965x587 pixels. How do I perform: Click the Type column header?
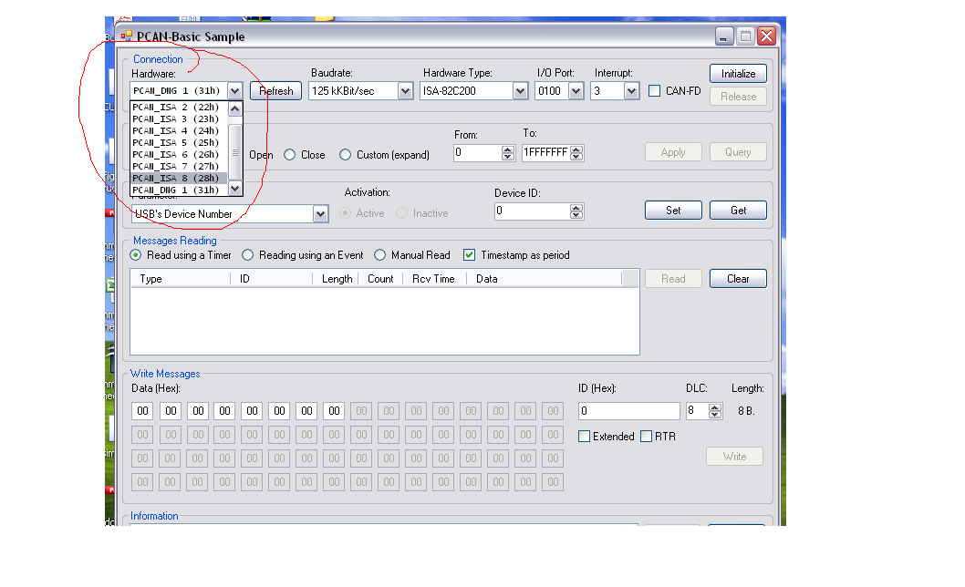[x=181, y=279]
